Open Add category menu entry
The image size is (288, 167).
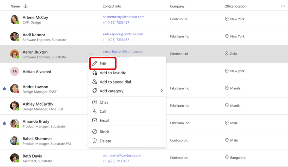[127, 91]
